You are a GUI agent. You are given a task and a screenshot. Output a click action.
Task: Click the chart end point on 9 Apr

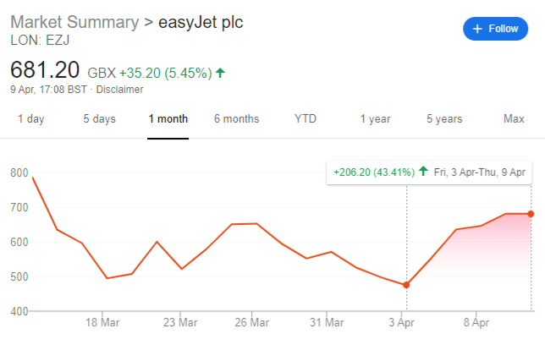[x=531, y=213]
